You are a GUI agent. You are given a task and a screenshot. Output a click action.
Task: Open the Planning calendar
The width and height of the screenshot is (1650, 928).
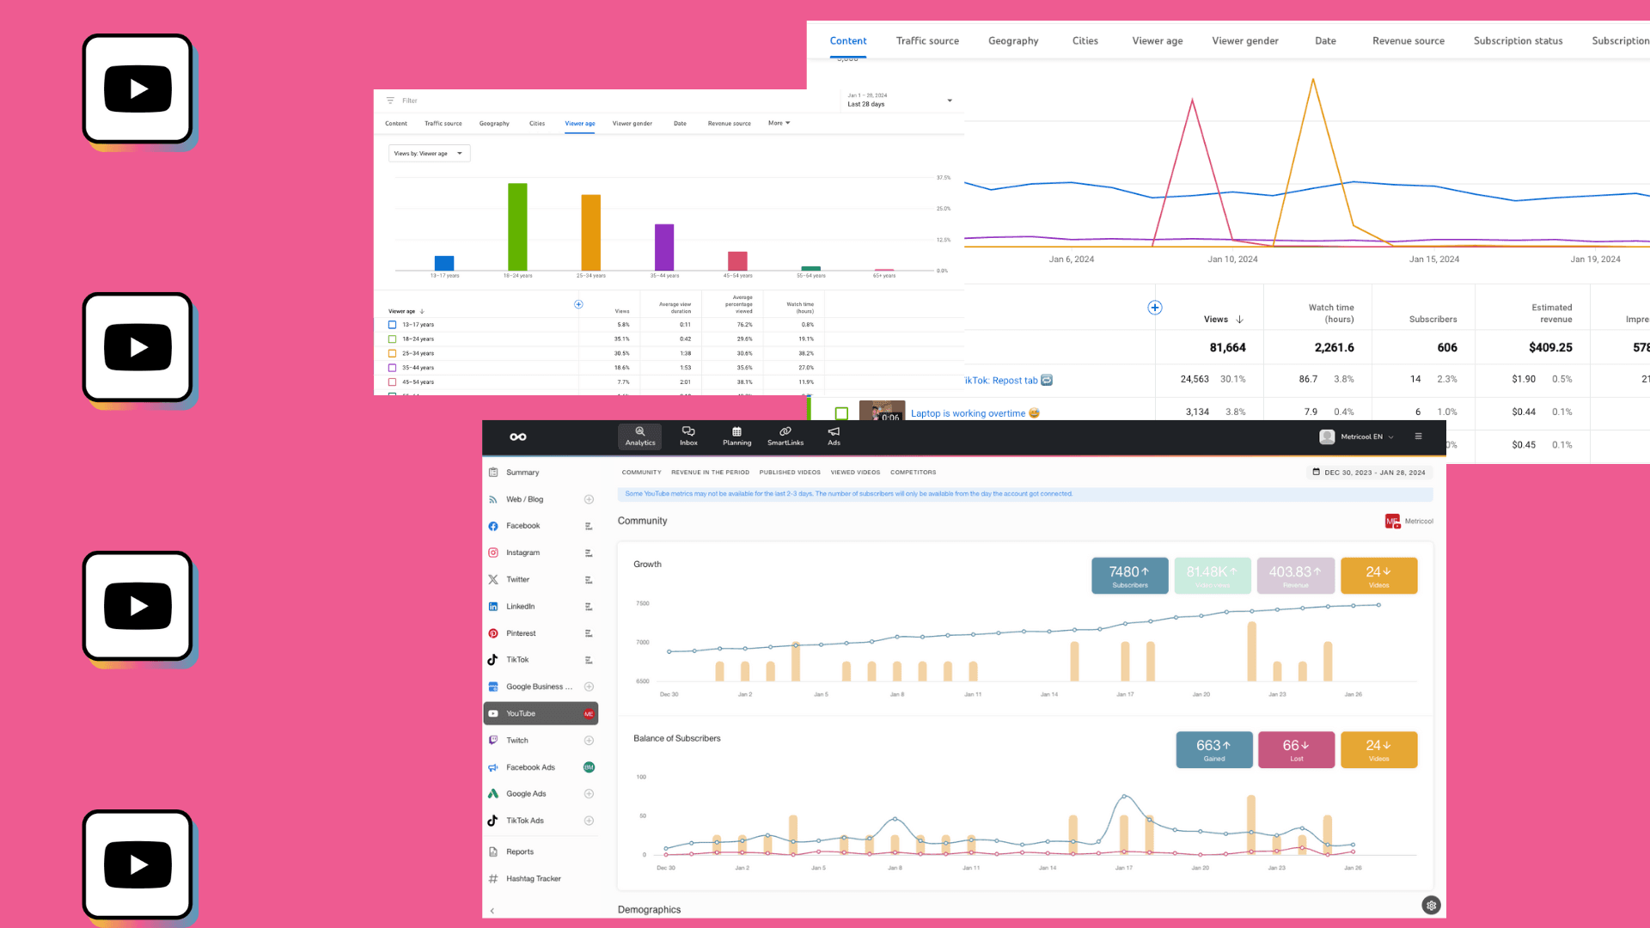736,437
